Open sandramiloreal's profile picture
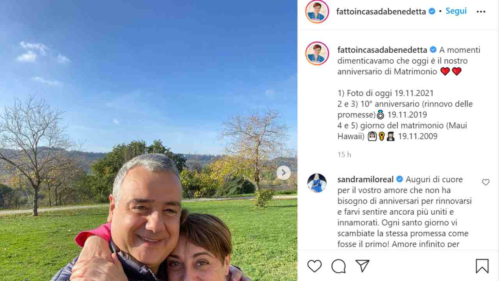The image size is (499, 281). tap(317, 183)
